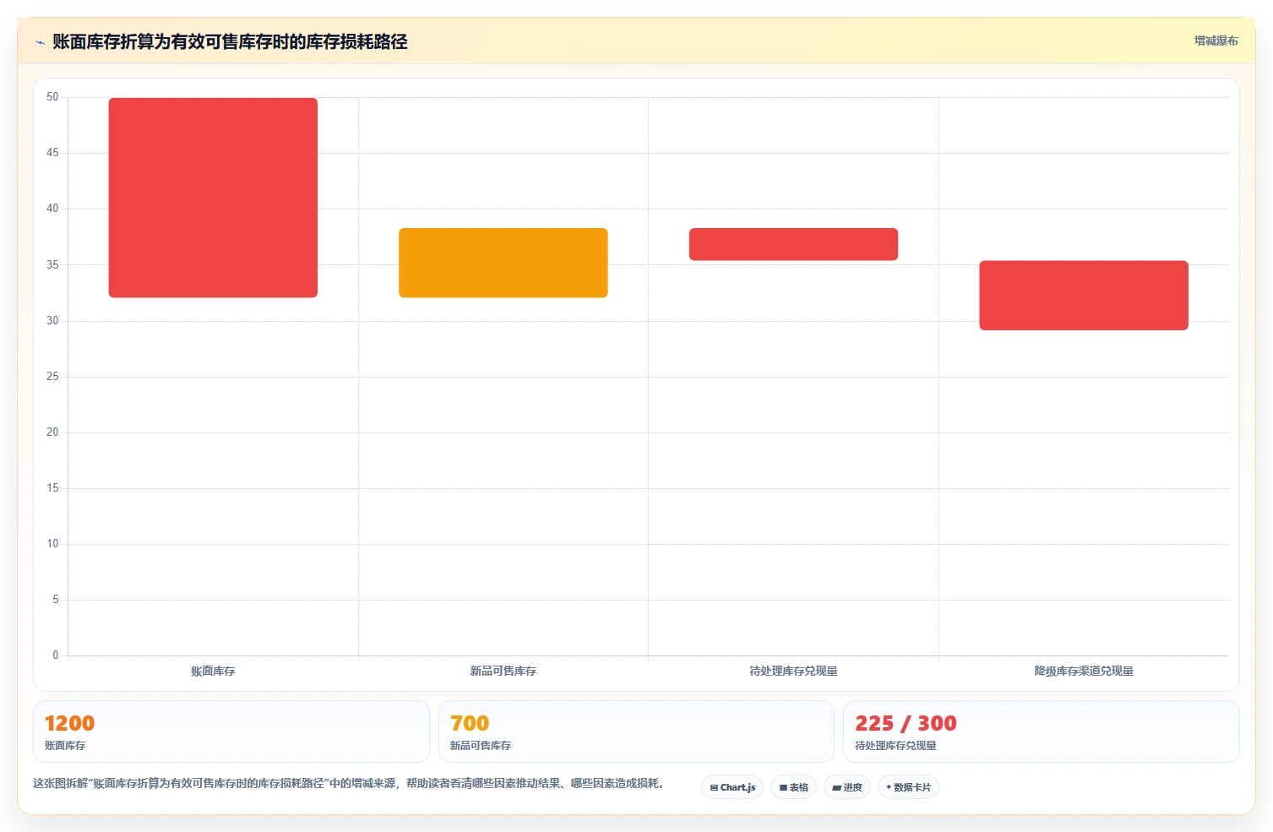Viewport: 1273px width, 832px height.
Task: Click the chart title 账面库存折算为有效可售库存时的库存损耗路径
Action: click(230, 42)
